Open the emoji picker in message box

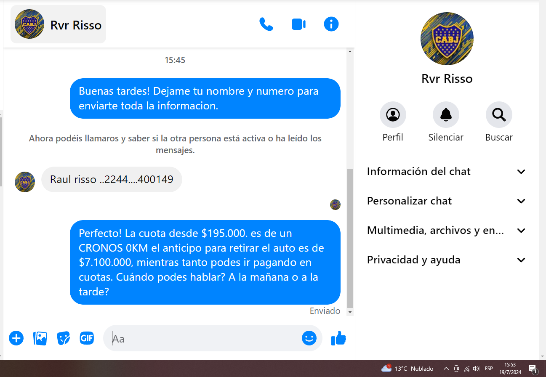click(309, 338)
